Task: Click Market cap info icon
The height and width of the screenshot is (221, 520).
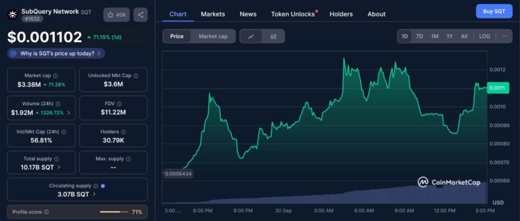Action: [x=55, y=76]
